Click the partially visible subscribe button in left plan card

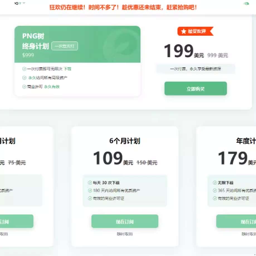click(16, 221)
